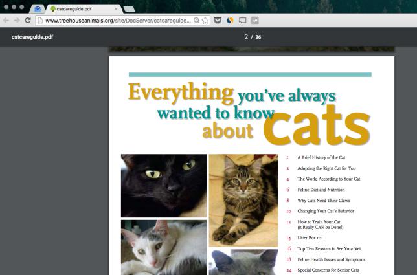Click the total page count 36
This screenshot has height=275, width=417.
(258, 37)
